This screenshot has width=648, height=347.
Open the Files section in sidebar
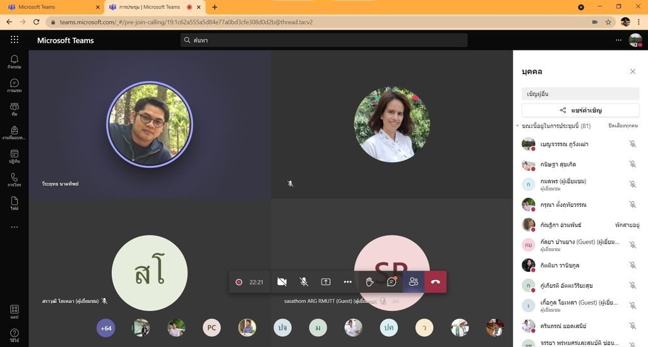(14, 203)
